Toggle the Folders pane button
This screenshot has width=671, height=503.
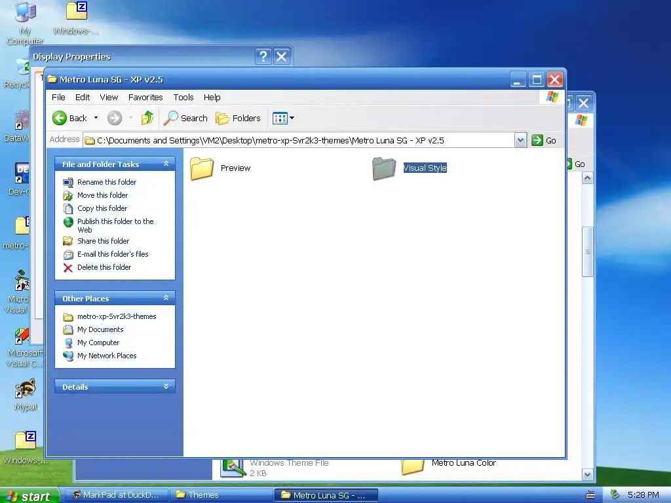[x=238, y=118]
